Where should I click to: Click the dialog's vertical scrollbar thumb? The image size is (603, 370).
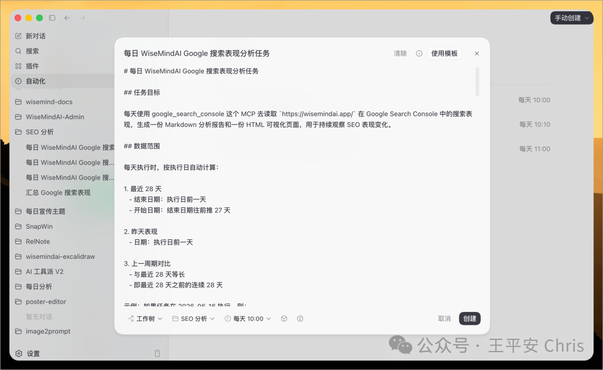tap(477, 81)
